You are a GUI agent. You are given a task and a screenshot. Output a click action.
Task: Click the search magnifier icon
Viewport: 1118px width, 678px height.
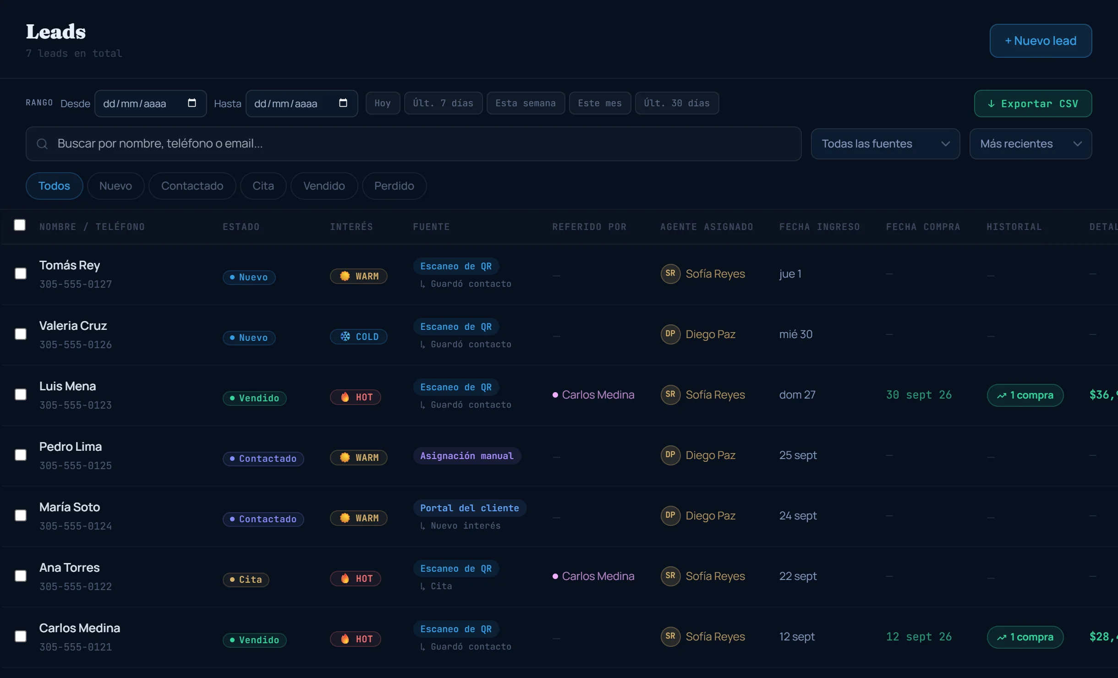(x=42, y=144)
